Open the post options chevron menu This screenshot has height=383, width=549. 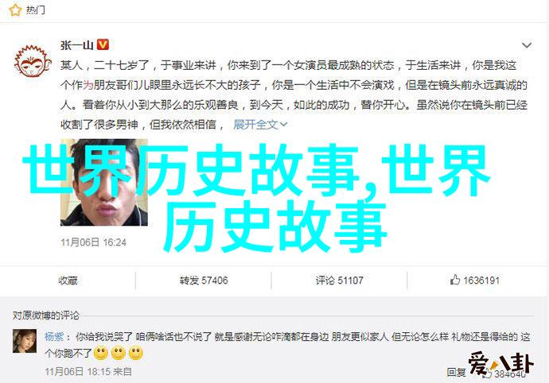click(x=527, y=45)
